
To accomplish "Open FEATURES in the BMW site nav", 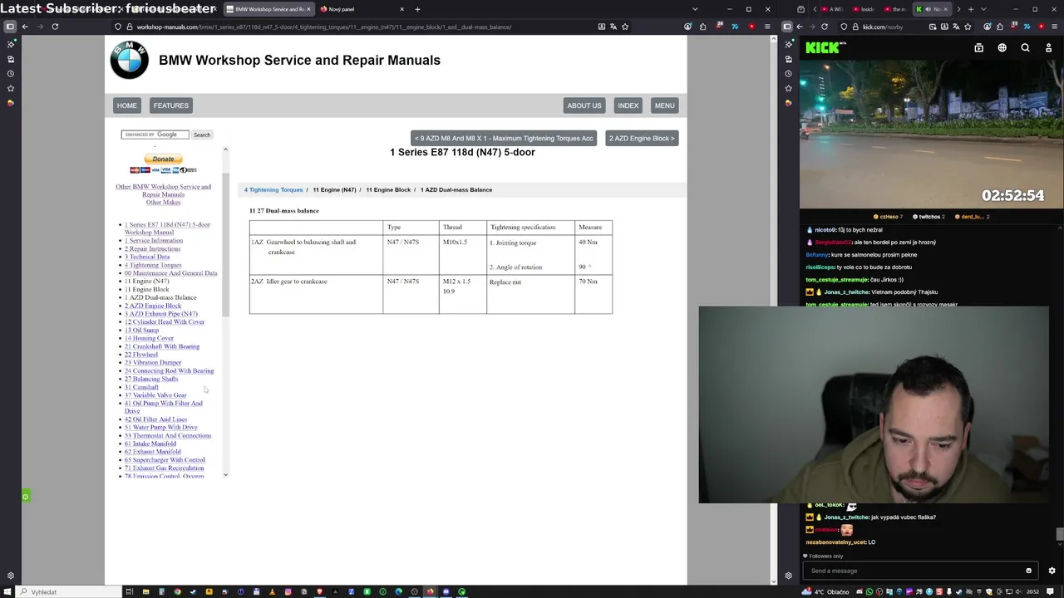I will click(170, 105).
